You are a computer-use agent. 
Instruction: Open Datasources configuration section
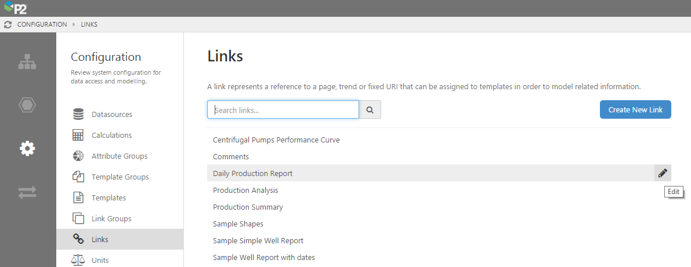(111, 115)
